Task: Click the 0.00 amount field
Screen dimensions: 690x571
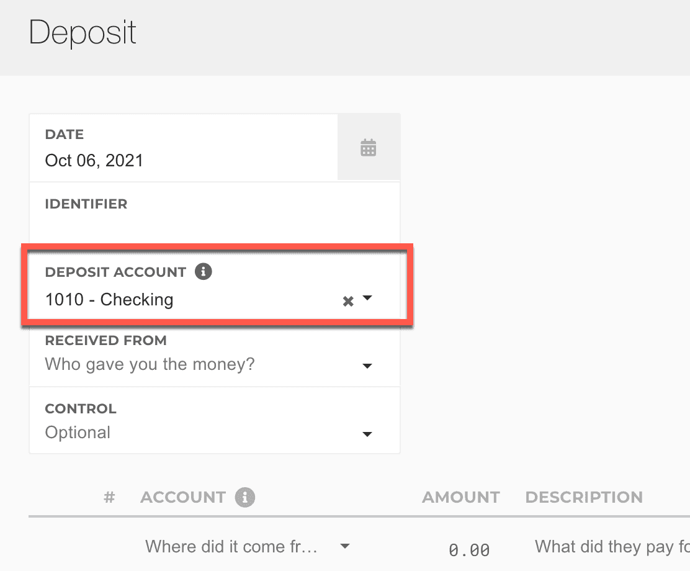Action: 469,549
